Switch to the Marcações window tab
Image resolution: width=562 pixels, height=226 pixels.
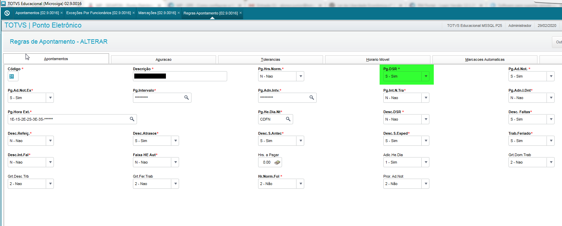[x=157, y=13]
